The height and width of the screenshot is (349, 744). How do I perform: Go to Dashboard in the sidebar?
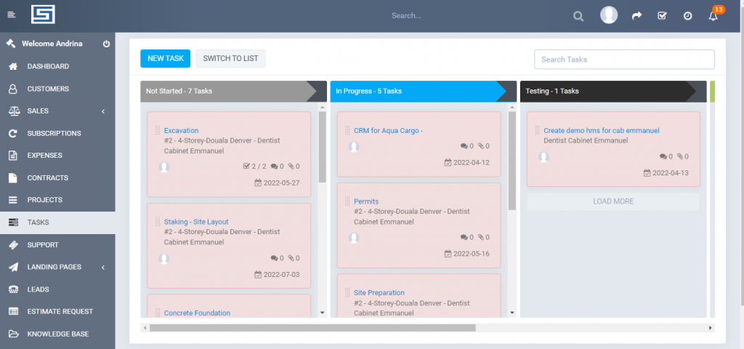coord(48,66)
